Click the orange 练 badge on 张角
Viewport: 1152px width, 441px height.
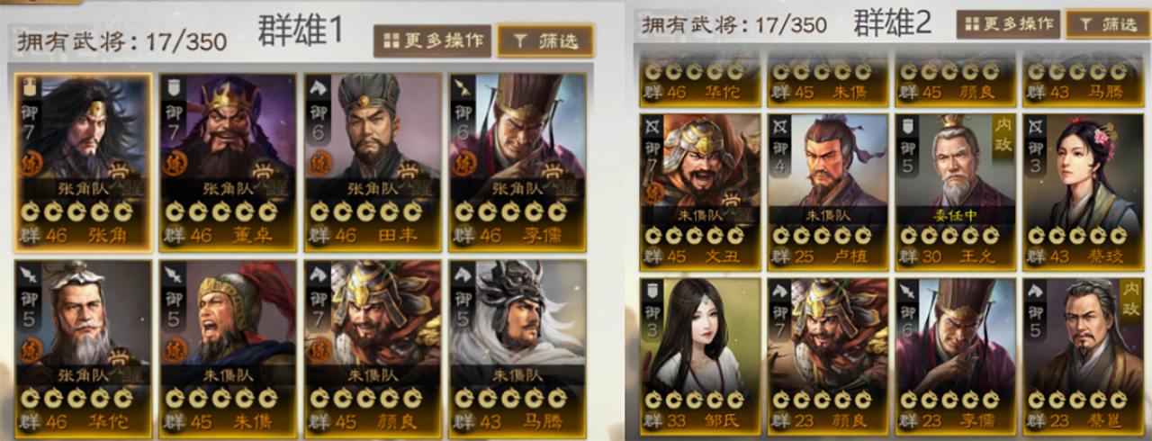tap(31, 164)
